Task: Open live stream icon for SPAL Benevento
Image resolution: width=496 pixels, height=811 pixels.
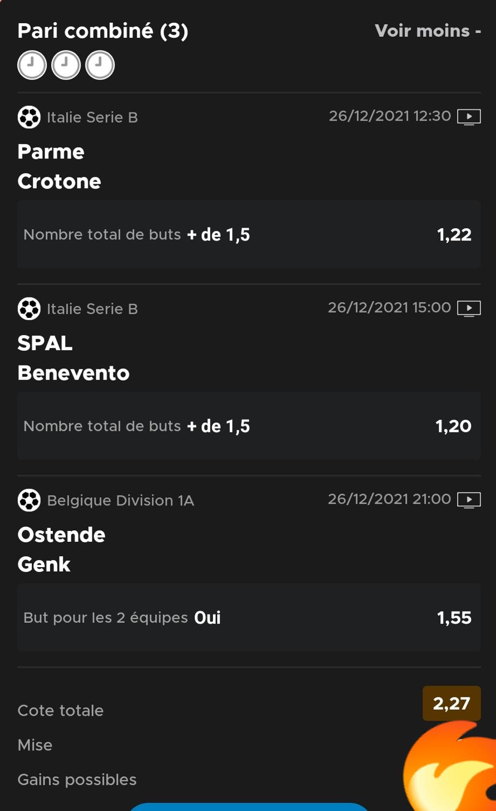Action: (x=469, y=308)
